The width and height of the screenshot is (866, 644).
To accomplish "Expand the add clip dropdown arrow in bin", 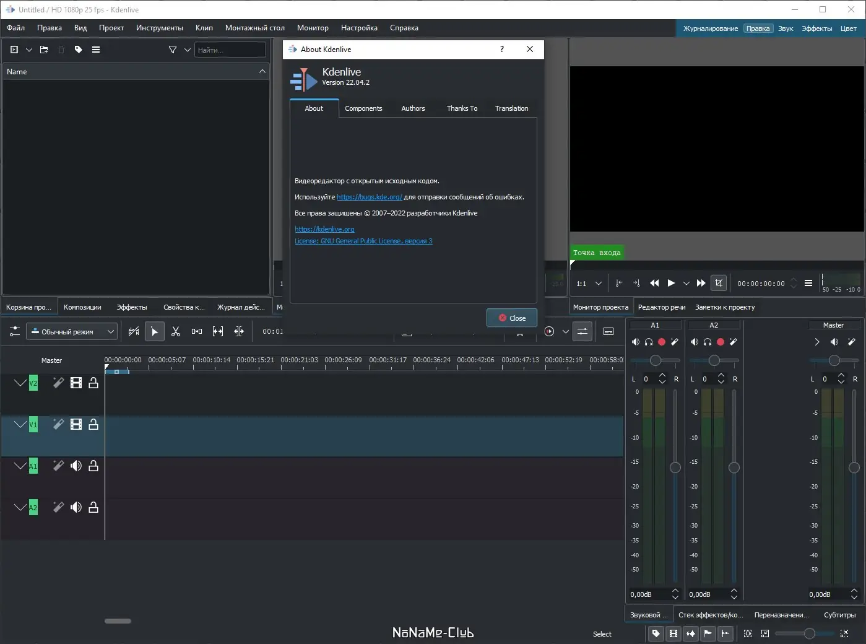I will point(29,50).
